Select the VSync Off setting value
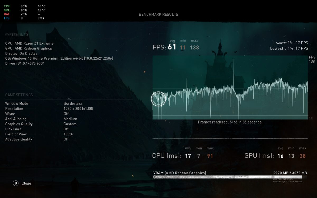Image resolution: width=317 pixels, height=198 pixels. pyautogui.click(x=66, y=114)
